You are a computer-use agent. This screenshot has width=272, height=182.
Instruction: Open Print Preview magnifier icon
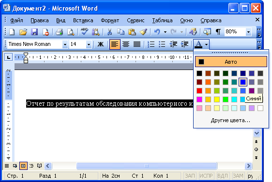tap(71, 32)
